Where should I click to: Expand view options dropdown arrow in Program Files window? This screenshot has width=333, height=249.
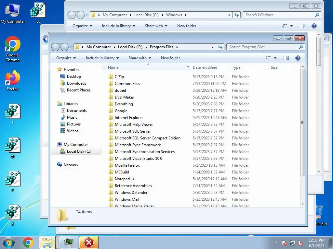tap(275, 58)
